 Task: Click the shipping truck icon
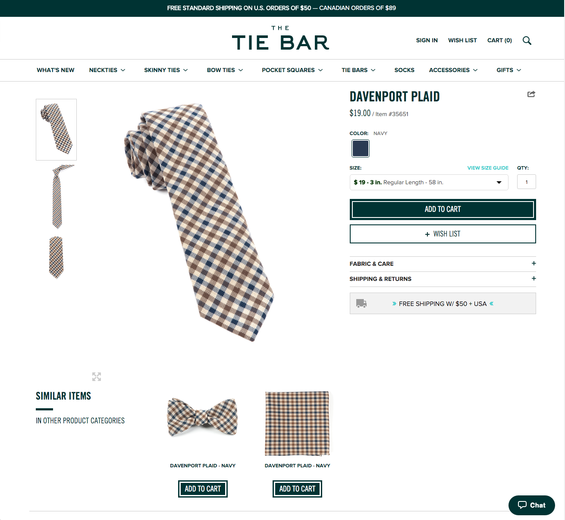[x=361, y=303]
